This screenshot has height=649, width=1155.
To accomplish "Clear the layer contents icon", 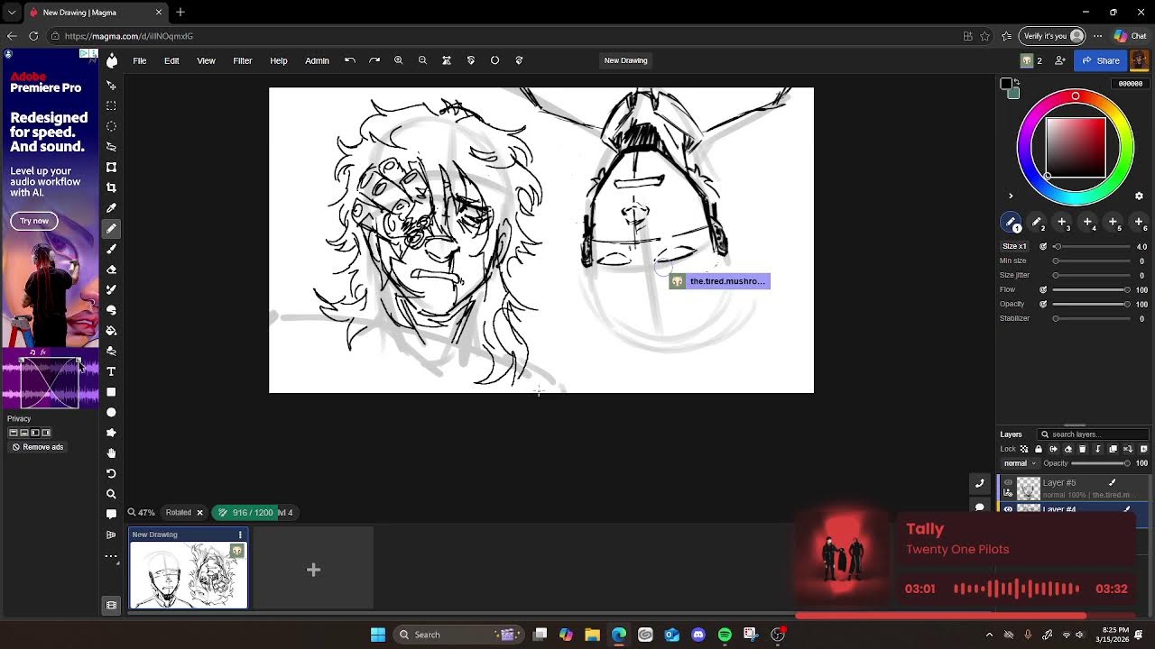I will point(1069,449).
